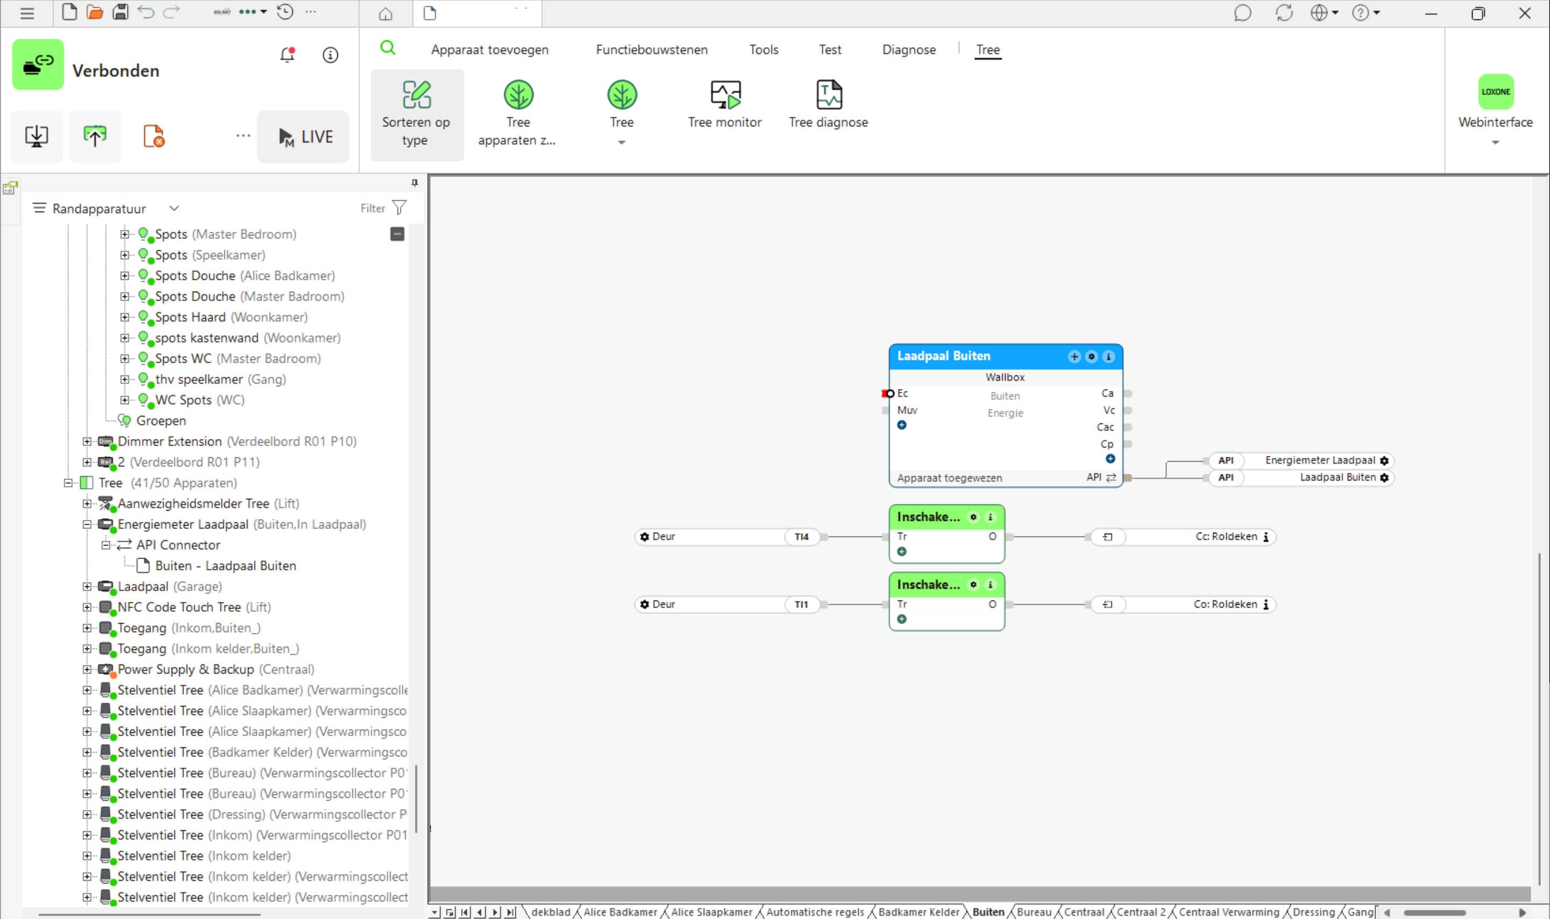Open the info icon beside Verbonden
The height and width of the screenshot is (919, 1550).
click(330, 55)
